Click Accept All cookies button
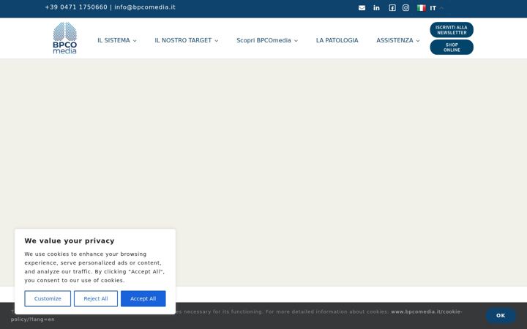 [x=143, y=298]
